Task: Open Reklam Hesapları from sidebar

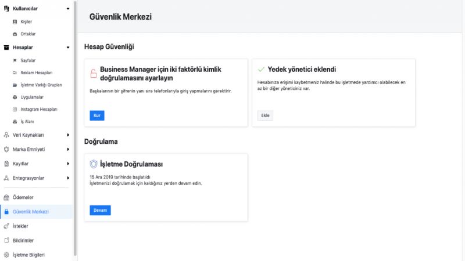Action: pyautogui.click(x=36, y=72)
